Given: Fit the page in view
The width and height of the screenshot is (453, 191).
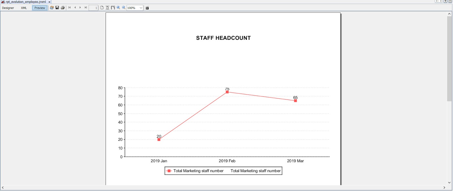Looking at the screenshot, I should 107,8.
